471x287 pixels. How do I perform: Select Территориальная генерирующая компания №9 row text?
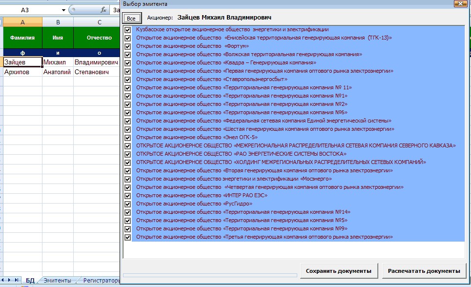tap(242, 229)
